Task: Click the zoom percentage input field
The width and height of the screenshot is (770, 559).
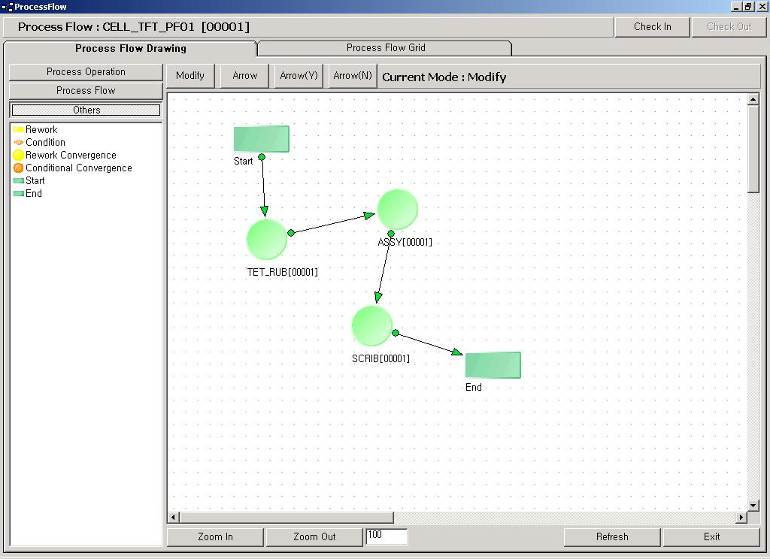Action: coord(387,536)
